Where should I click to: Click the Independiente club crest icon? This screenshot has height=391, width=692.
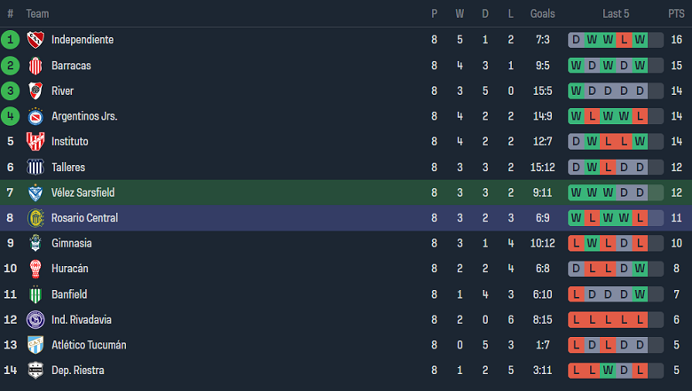pyautogui.click(x=35, y=40)
